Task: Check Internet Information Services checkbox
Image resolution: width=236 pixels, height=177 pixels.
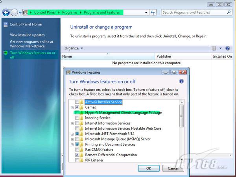Action: coord(77,123)
